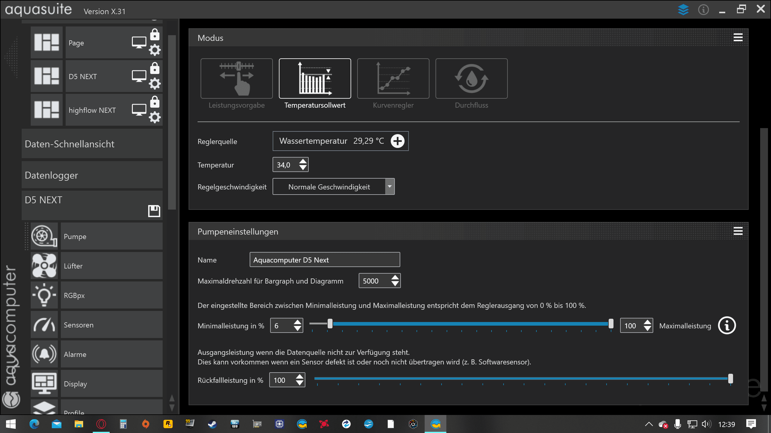771x433 pixels.
Task: Open the Display tab
Action: click(112, 384)
